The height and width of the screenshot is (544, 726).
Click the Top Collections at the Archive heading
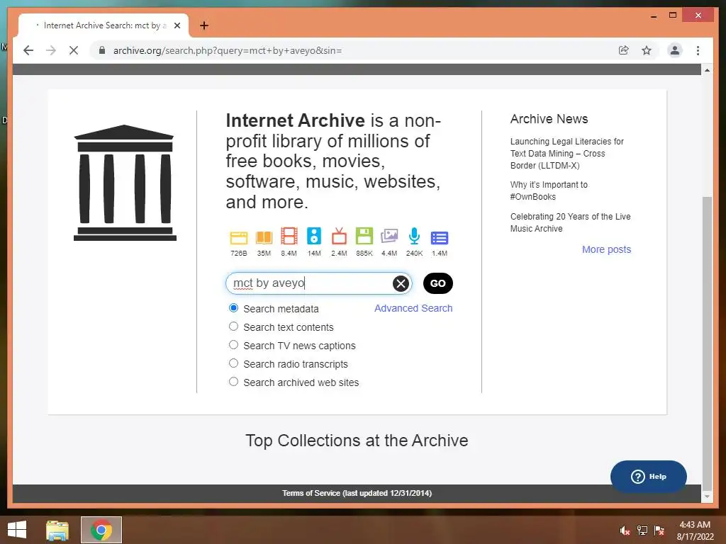tap(357, 441)
